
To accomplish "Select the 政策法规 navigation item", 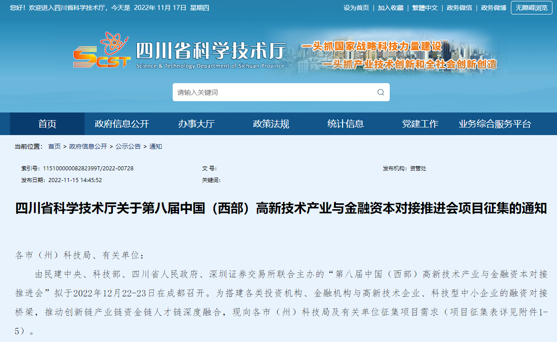I will tap(271, 124).
